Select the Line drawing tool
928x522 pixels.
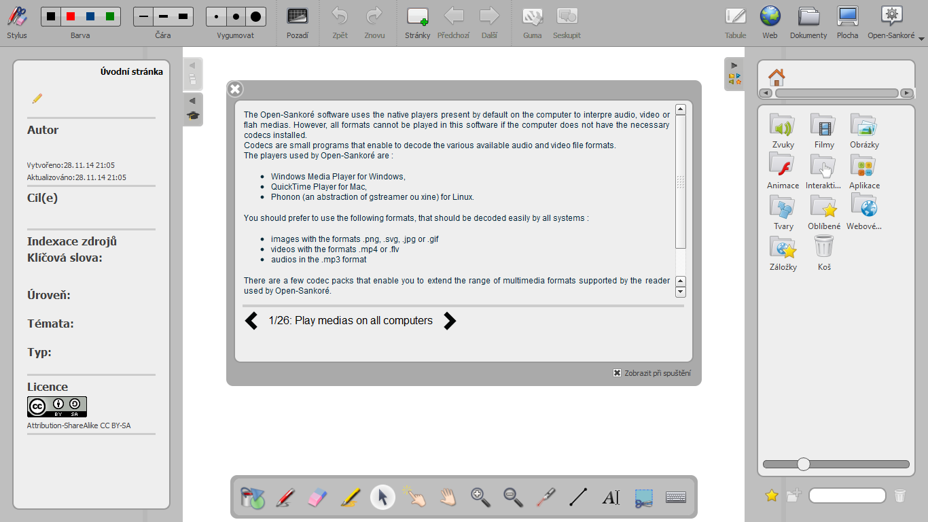click(578, 497)
